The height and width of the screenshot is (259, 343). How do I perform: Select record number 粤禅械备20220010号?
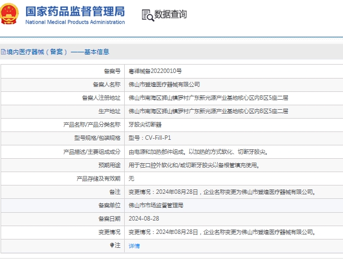[x=155, y=71]
